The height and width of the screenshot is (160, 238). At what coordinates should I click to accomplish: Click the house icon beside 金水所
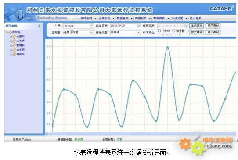14,50
